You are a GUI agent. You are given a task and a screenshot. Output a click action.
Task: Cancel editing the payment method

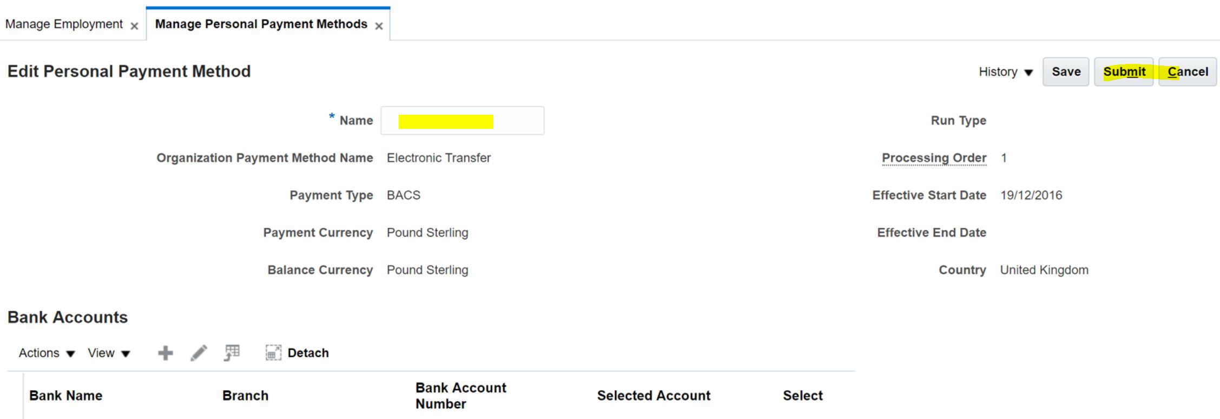(1188, 71)
